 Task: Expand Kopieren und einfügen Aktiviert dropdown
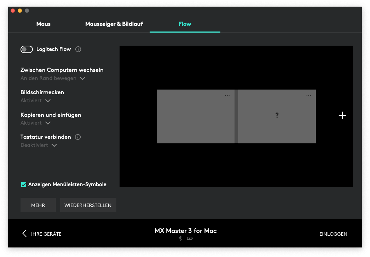36,123
